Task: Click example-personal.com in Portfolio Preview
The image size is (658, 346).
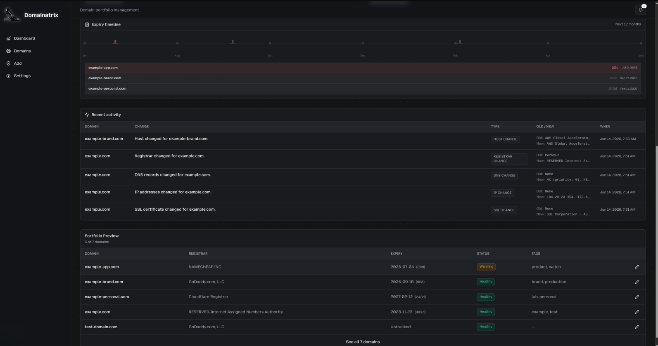Action: (107, 297)
